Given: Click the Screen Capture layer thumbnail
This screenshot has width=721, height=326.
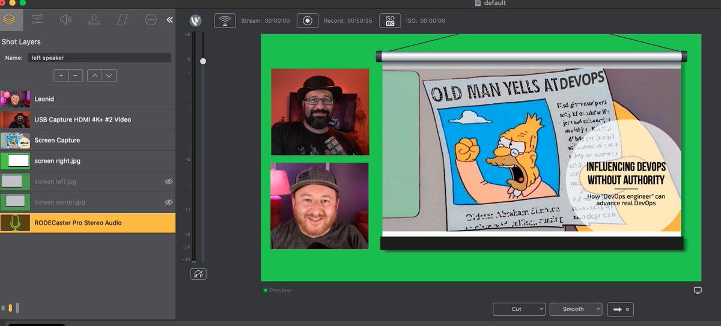Looking at the screenshot, I should 16,140.
